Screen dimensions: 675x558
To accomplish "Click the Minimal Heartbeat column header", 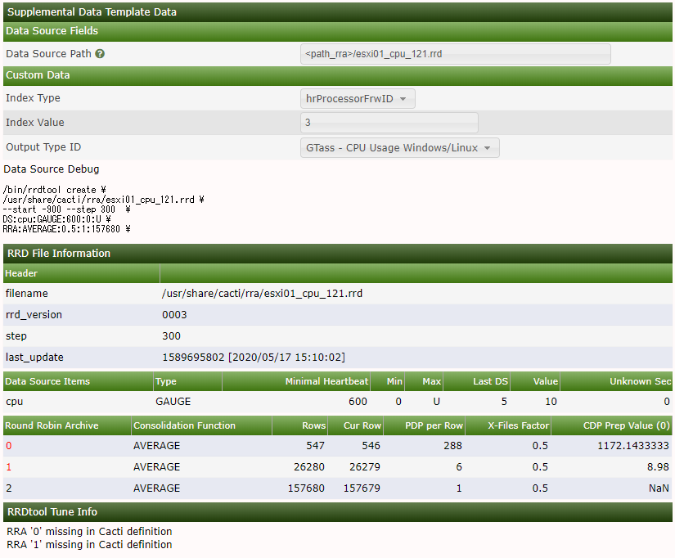I will click(x=326, y=381).
